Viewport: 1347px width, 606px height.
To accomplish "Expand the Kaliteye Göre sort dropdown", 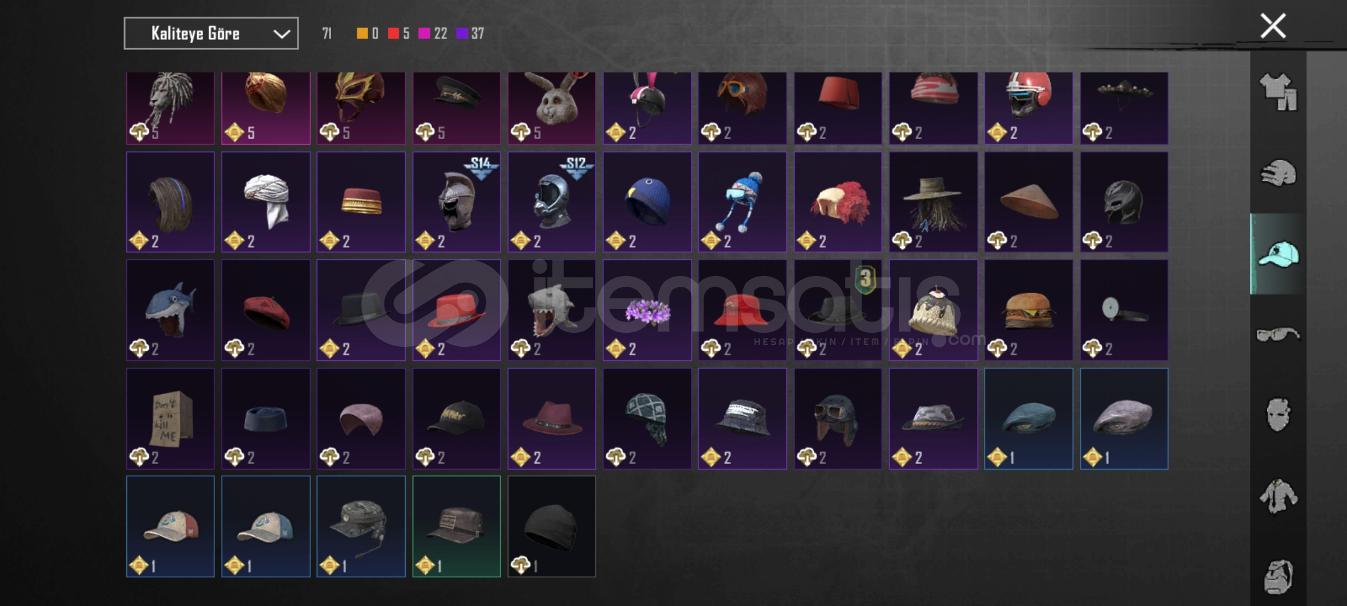I will (x=211, y=34).
